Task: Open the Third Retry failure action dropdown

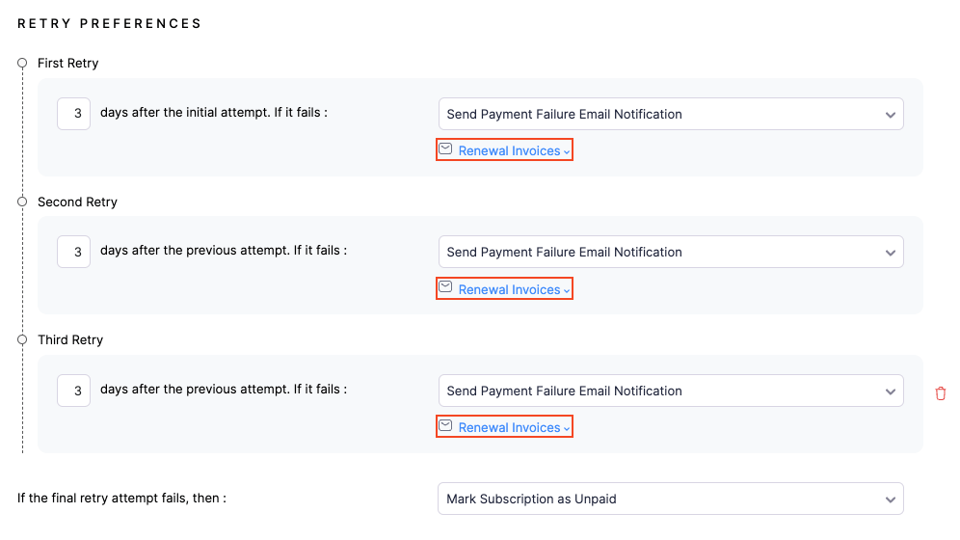Action: pos(670,391)
